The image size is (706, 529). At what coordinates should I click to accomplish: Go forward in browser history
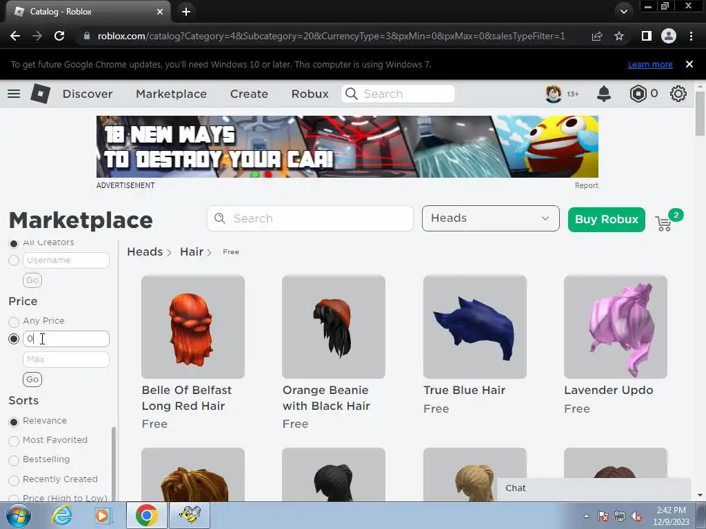[37, 36]
